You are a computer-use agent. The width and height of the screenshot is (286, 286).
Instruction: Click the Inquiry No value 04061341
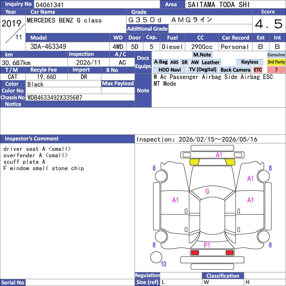[49, 5]
